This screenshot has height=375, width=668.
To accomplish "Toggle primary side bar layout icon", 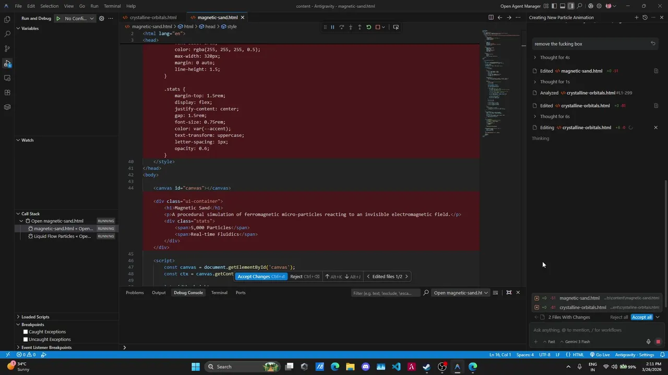I will pyautogui.click(x=554, y=6).
